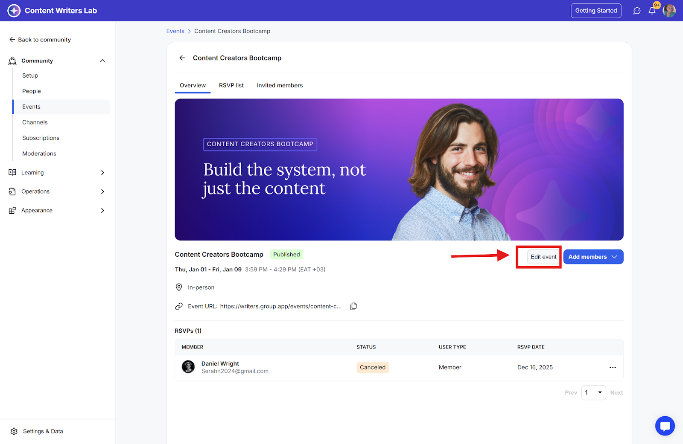This screenshot has width=683, height=444.
Task: Click the Learning book icon
Action: click(12, 172)
